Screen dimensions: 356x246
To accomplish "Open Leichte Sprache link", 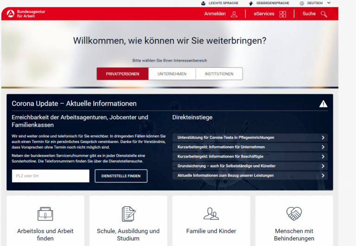I will (223, 3).
